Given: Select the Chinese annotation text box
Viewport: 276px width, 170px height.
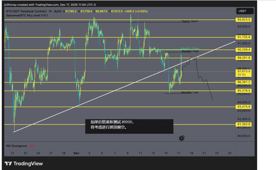Looking at the screenshot, I should click(x=129, y=126).
